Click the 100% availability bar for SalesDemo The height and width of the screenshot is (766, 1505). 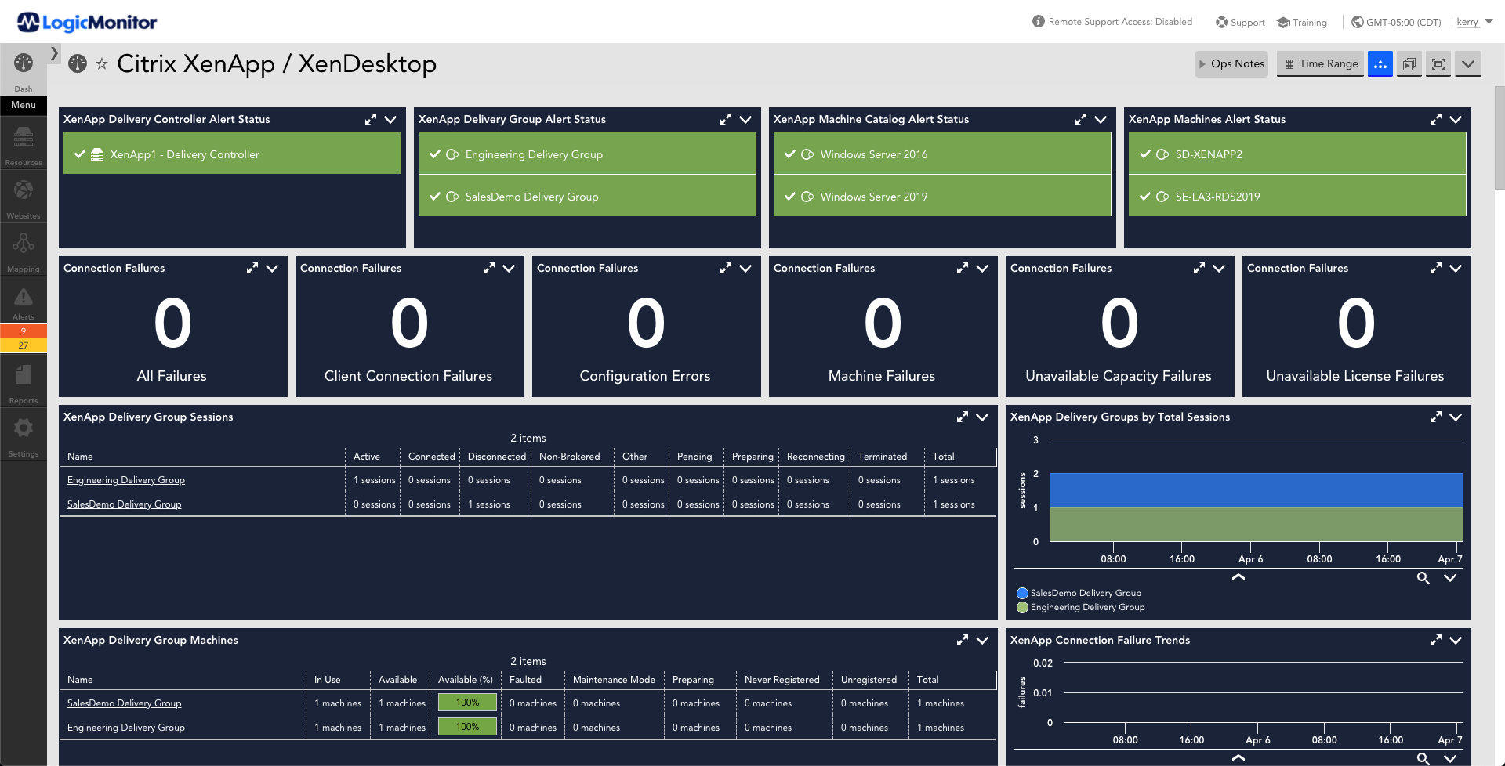tap(467, 703)
